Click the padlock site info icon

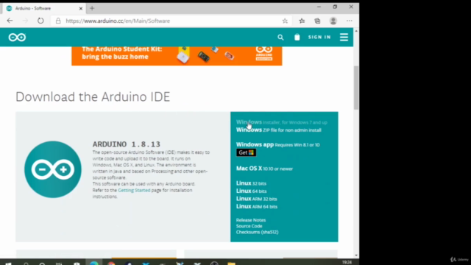(x=58, y=21)
